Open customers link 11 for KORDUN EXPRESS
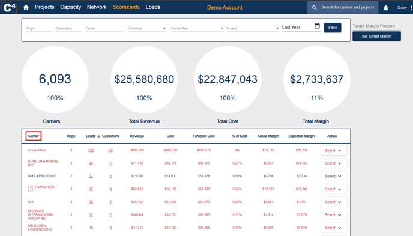413x236 pixels. 110,163
